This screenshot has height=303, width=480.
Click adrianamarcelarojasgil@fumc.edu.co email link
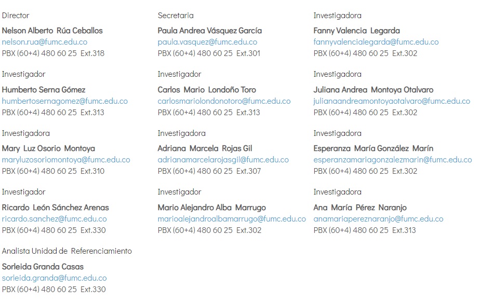click(x=223, y=160)
